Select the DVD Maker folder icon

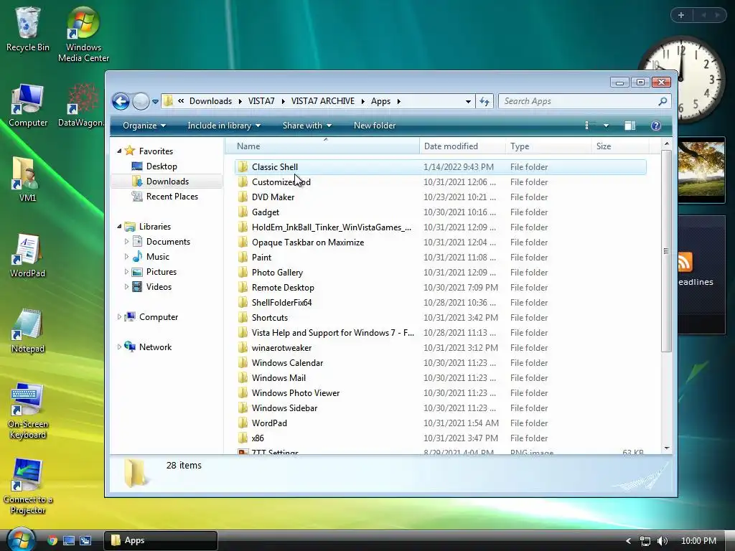tap(243, 197)
